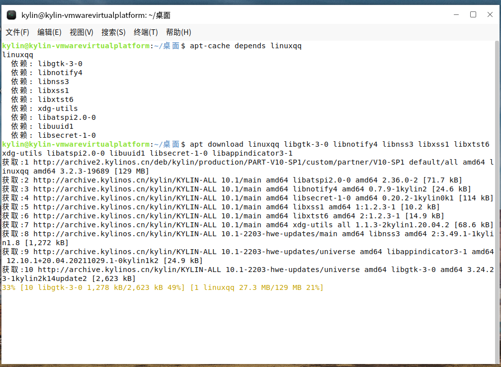Open the 帮助(H) menu
Image resolution: width=501 pixels, height=367 pixels.
pyautogui.click(x=178, y=32)
